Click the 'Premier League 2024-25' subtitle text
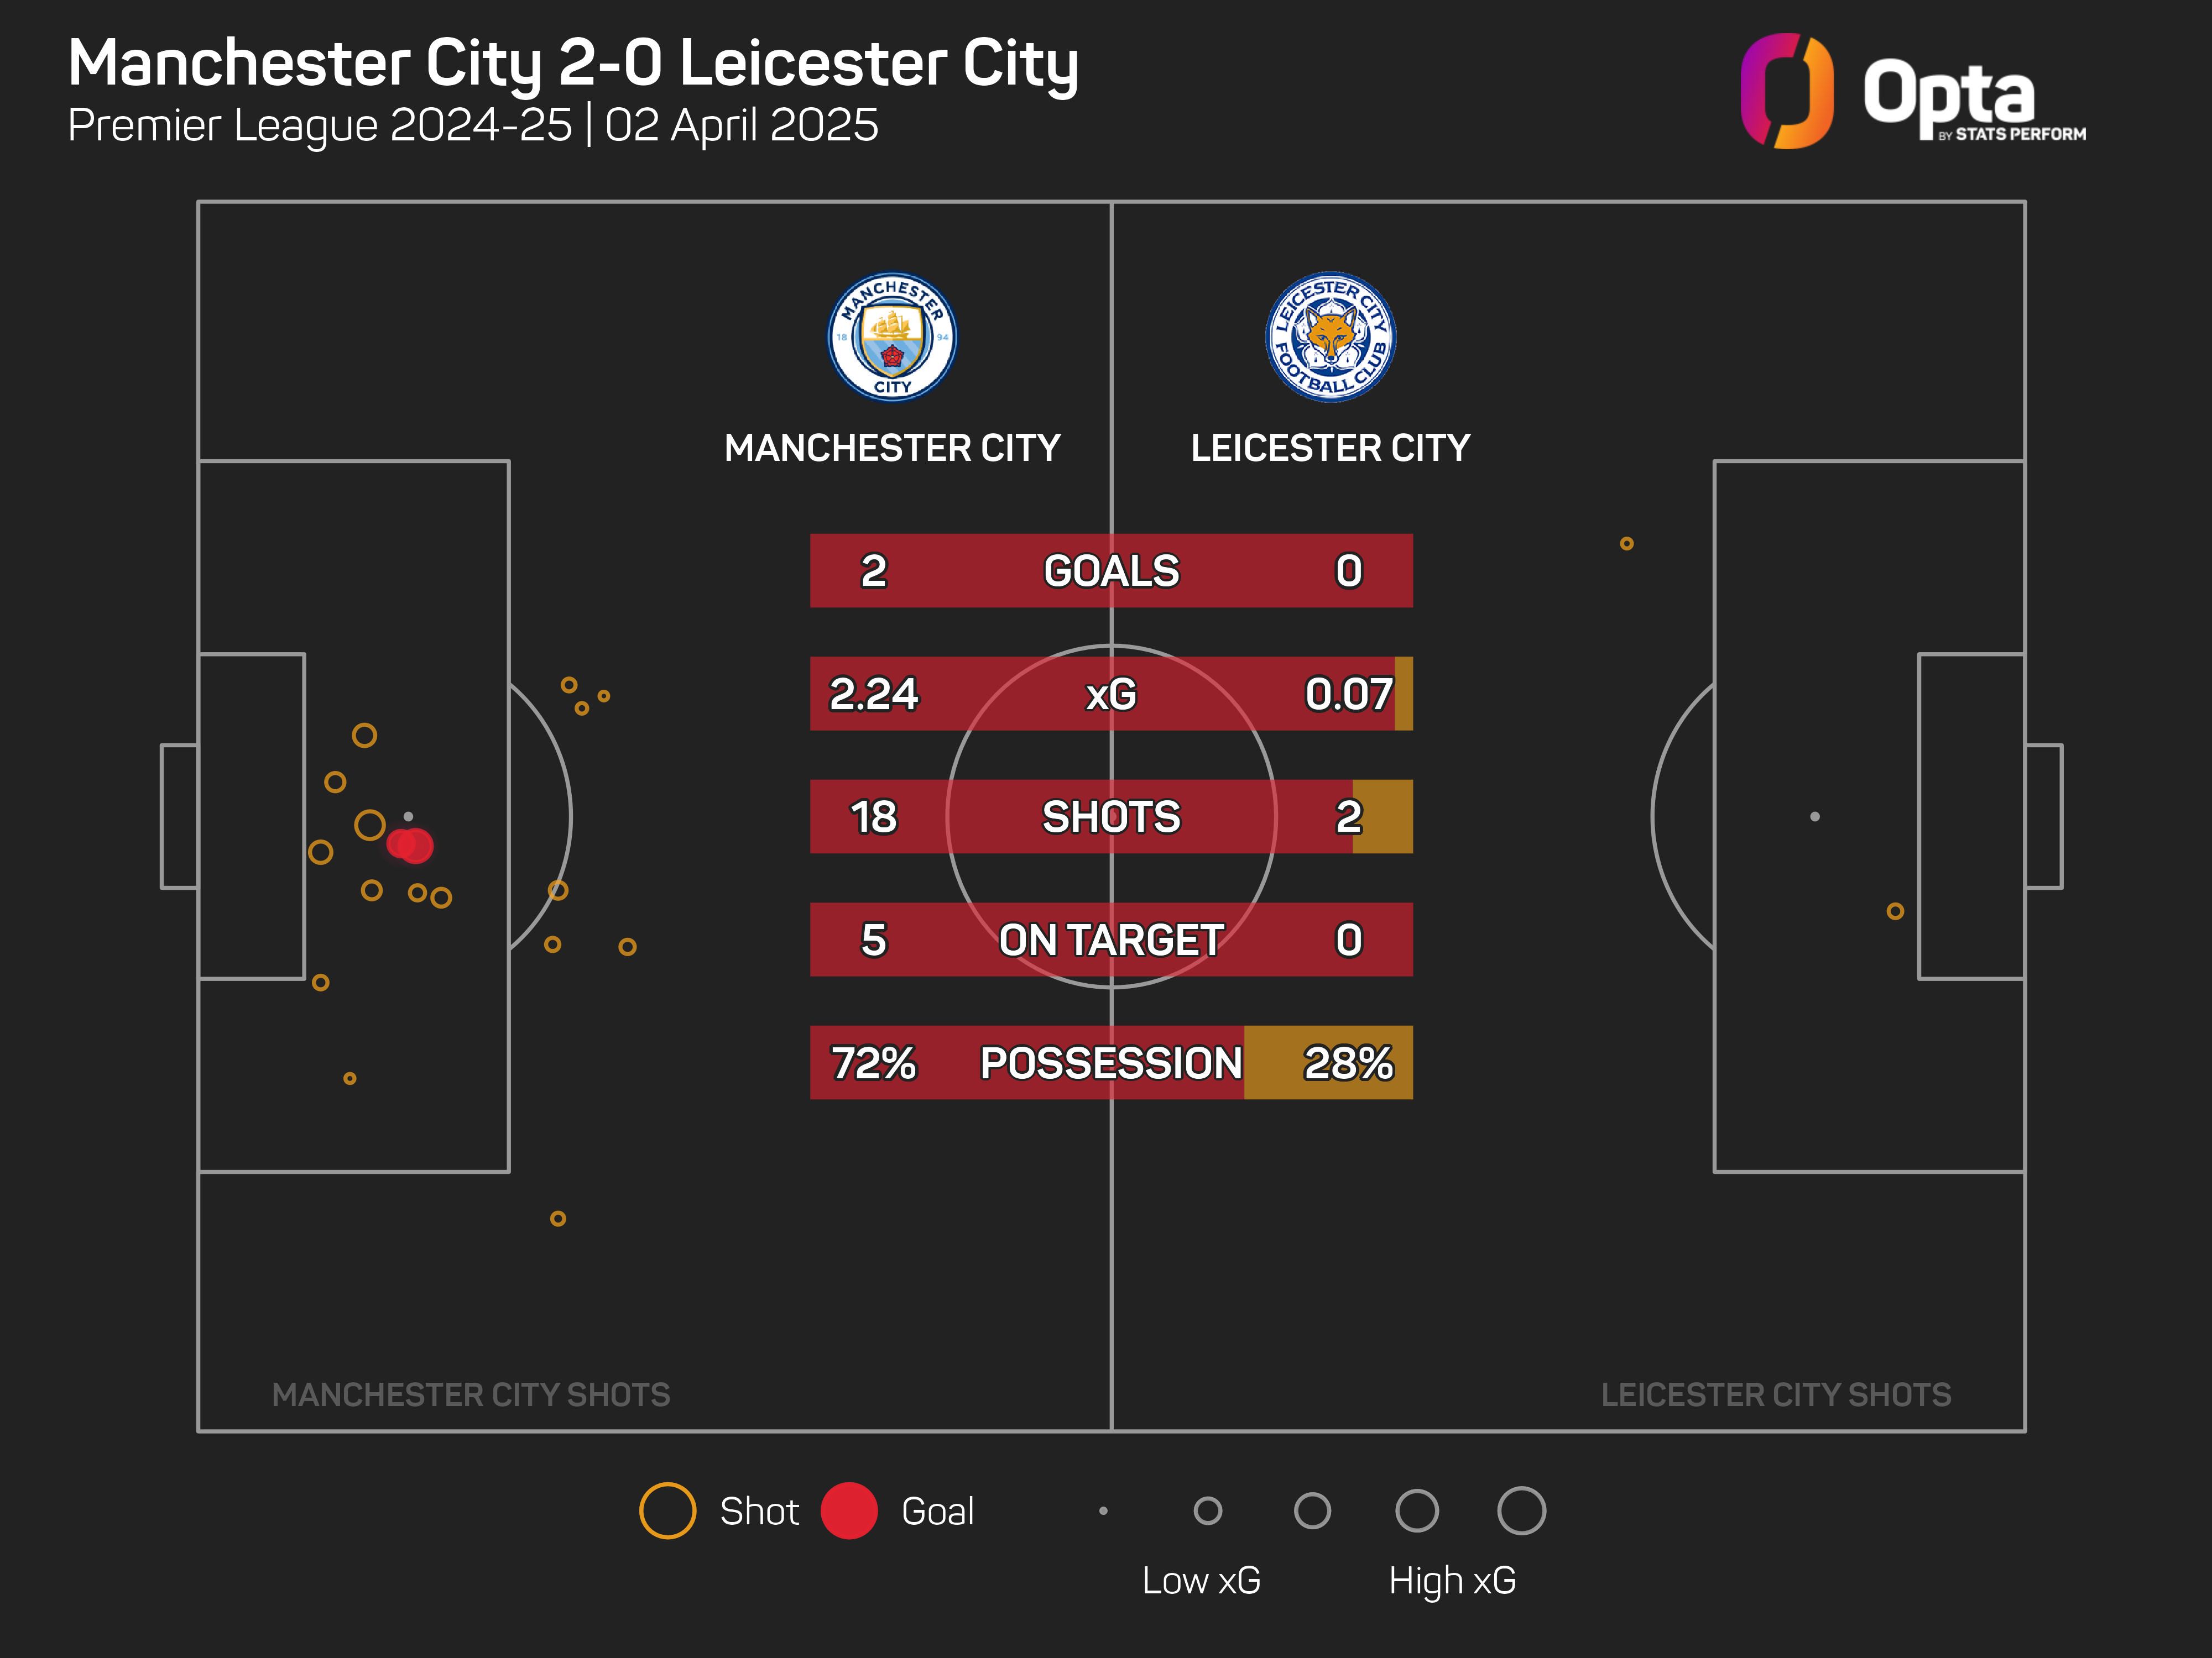The height and width of the screenshot is (1658, 2212). click(x=320, y=126)
